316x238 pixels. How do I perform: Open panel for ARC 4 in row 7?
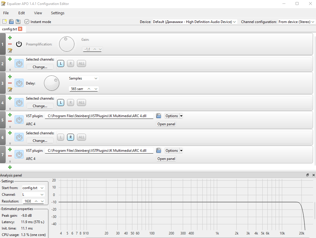click(x=166, y=159)
